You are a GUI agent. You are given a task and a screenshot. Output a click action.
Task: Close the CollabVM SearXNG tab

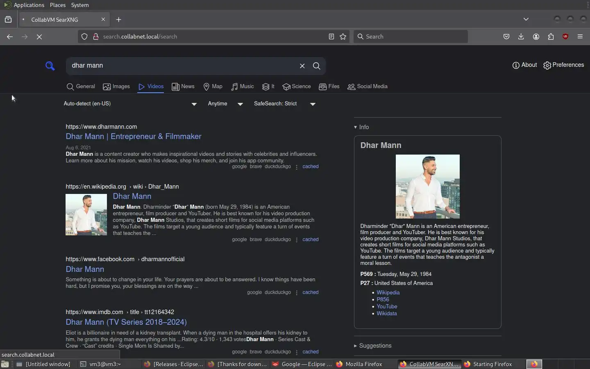click(x=103, y=19)
